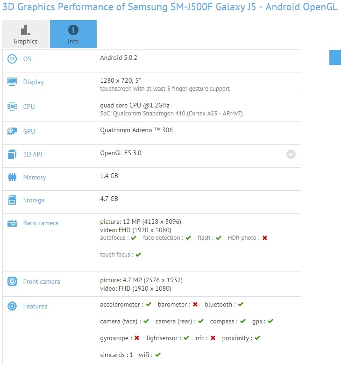The height and width of the screenshot is (365, 341).
Task: Click the nfc red cross
Action: (x=213, y=338)
